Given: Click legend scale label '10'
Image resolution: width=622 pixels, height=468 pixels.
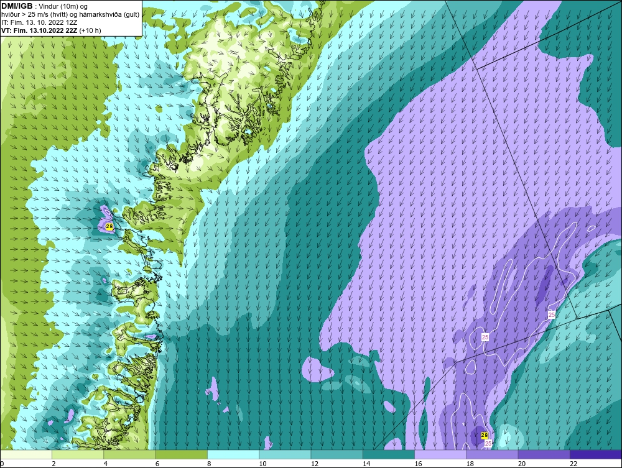Looking at the screenshot, I should pos(262,464).
